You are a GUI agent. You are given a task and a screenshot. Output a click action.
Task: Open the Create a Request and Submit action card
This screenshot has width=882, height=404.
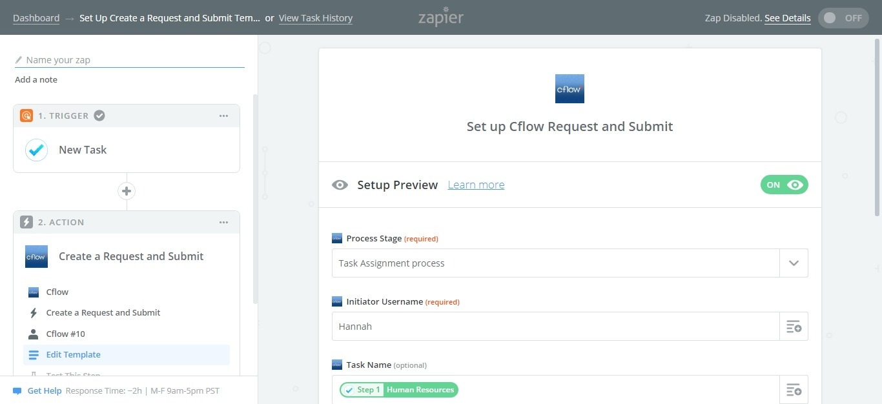127,256
